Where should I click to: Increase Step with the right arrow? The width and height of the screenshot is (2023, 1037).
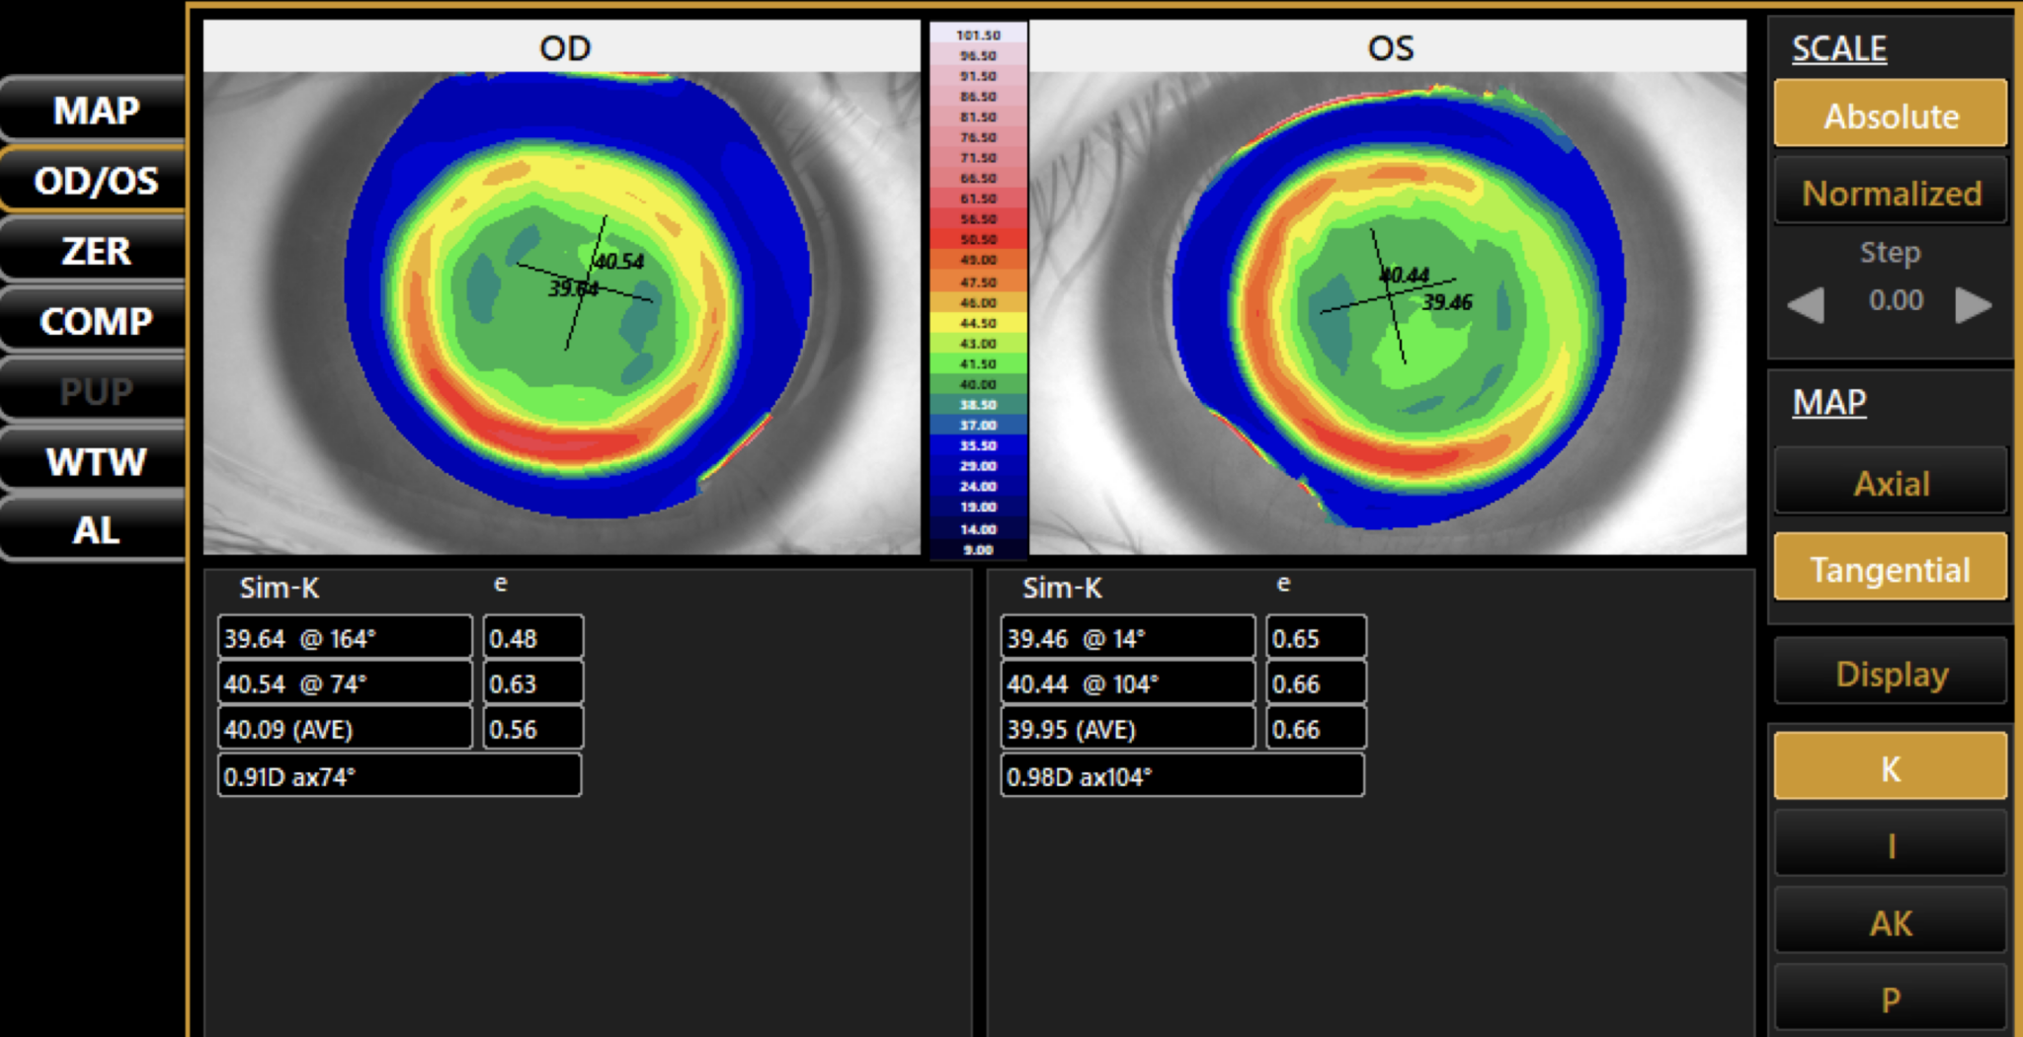pos(1973,305)
